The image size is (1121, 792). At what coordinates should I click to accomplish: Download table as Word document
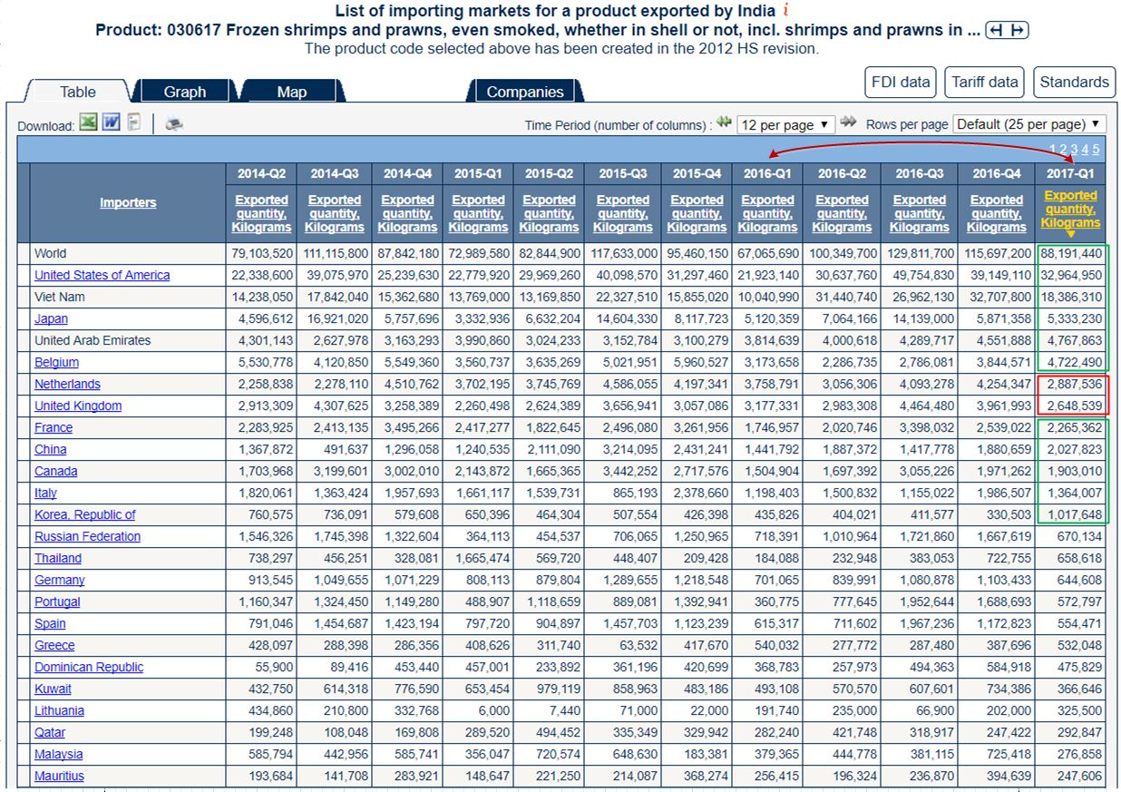coord(111,122)
